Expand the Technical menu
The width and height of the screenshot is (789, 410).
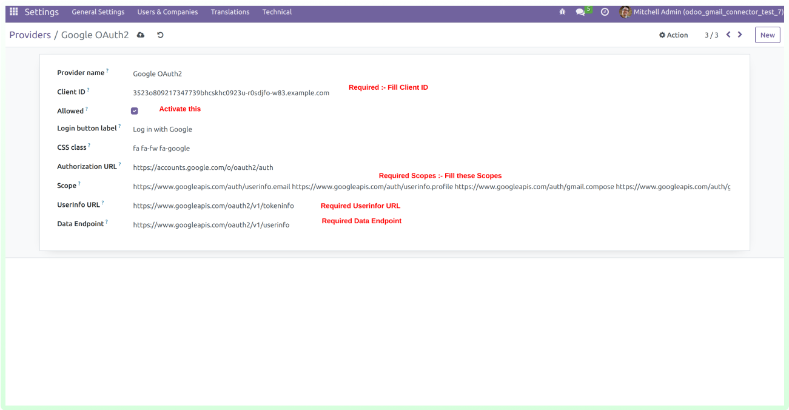tap(277, 12)
